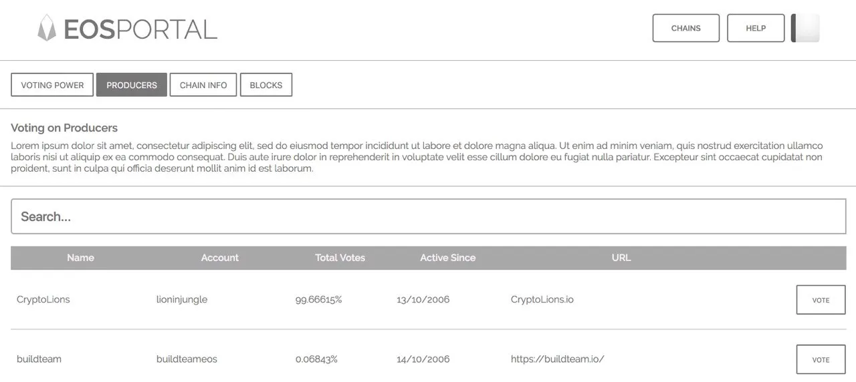
Task: Open the CHAINS button in header
Action: tap(686, 28)
